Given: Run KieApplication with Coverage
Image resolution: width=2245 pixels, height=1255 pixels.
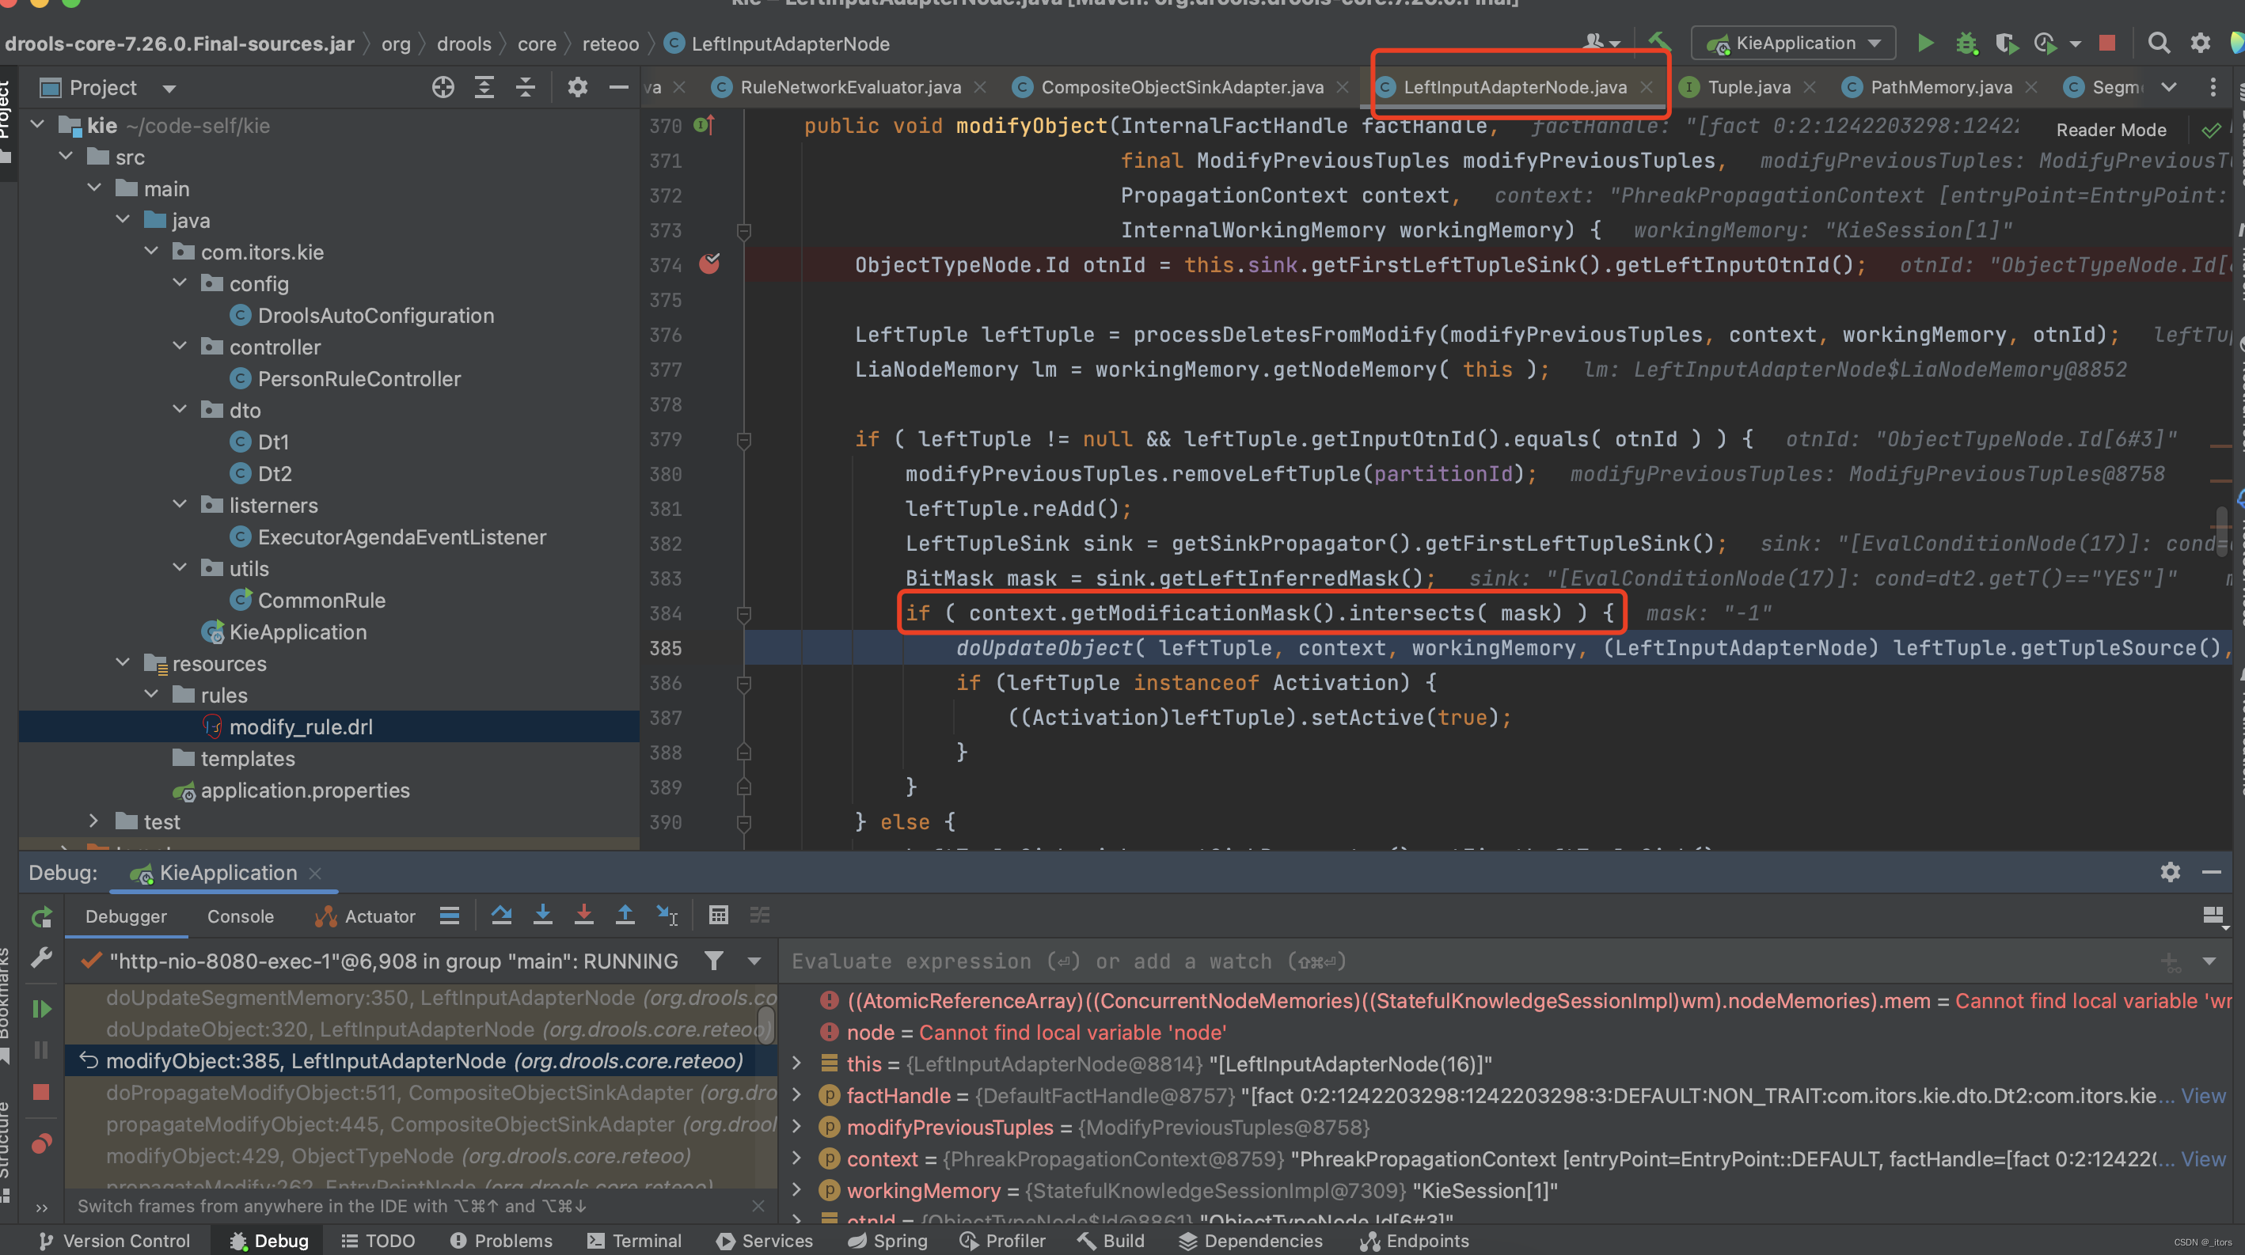Looking at the screenshot, I should pyautogui.click(x=2006, y=43).
